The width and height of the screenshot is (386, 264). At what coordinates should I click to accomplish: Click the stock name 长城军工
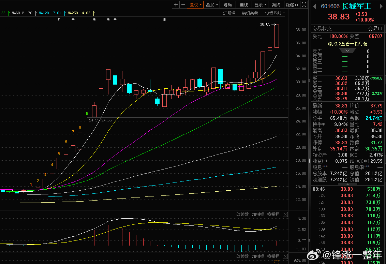click(x=356, y=6)
